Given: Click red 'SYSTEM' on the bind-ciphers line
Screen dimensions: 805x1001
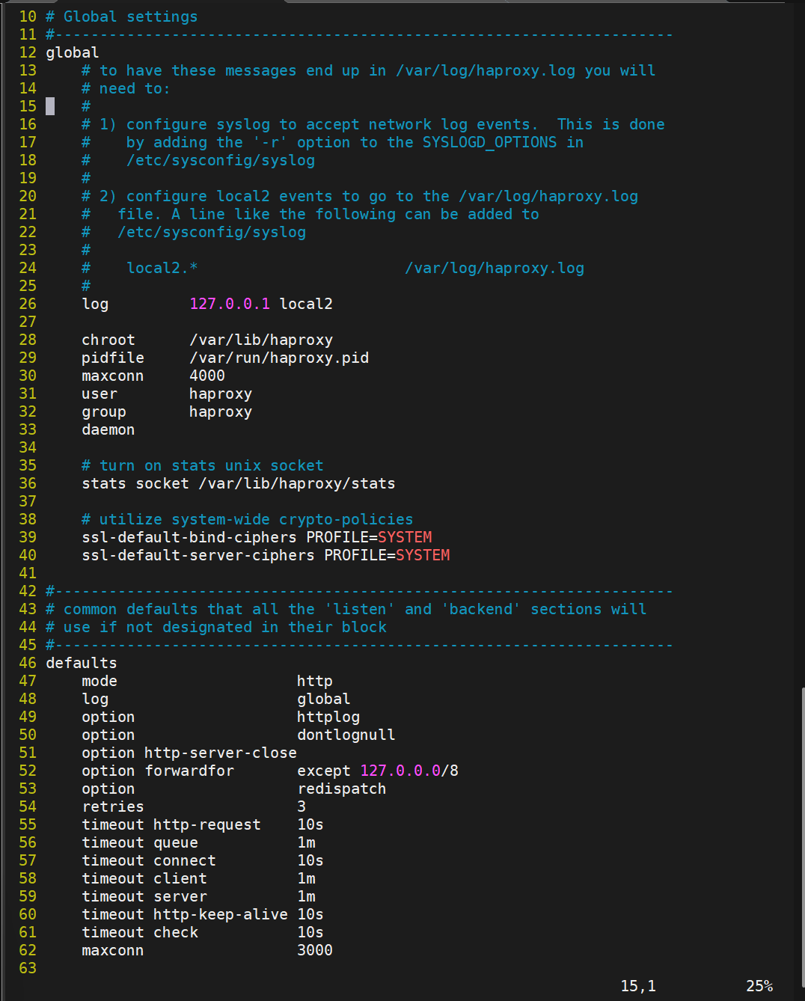Looking at the screenshot, I should point(405,537).
